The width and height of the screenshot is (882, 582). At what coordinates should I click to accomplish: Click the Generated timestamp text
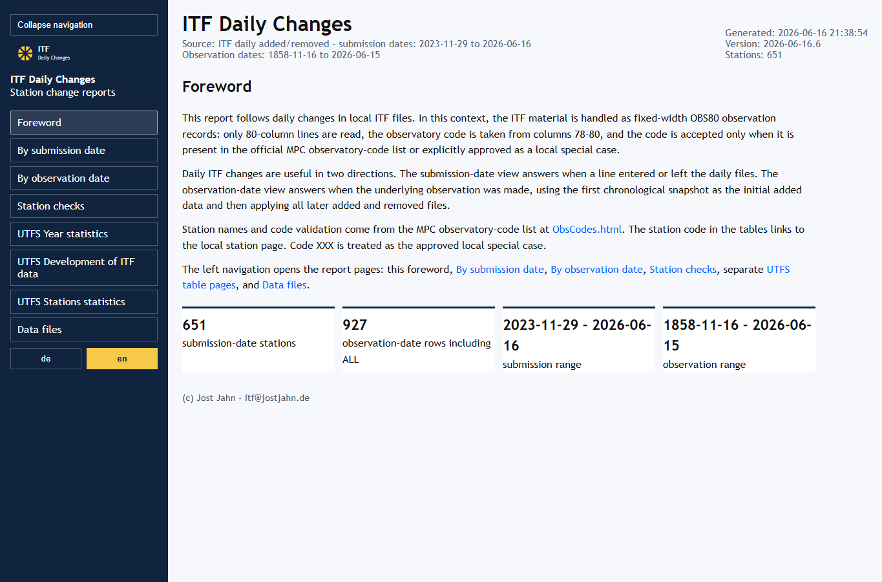click(x=796, y=33)
